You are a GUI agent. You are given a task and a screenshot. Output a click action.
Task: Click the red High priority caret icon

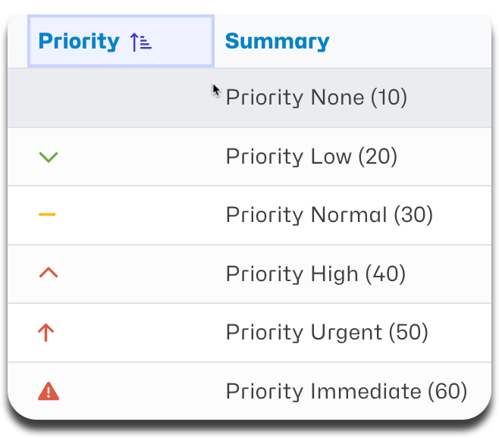pos(49,273)
